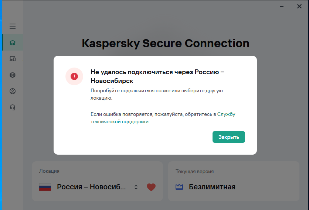
Task: Click the red error exclamation icon
Action: (x=74, y=76)
